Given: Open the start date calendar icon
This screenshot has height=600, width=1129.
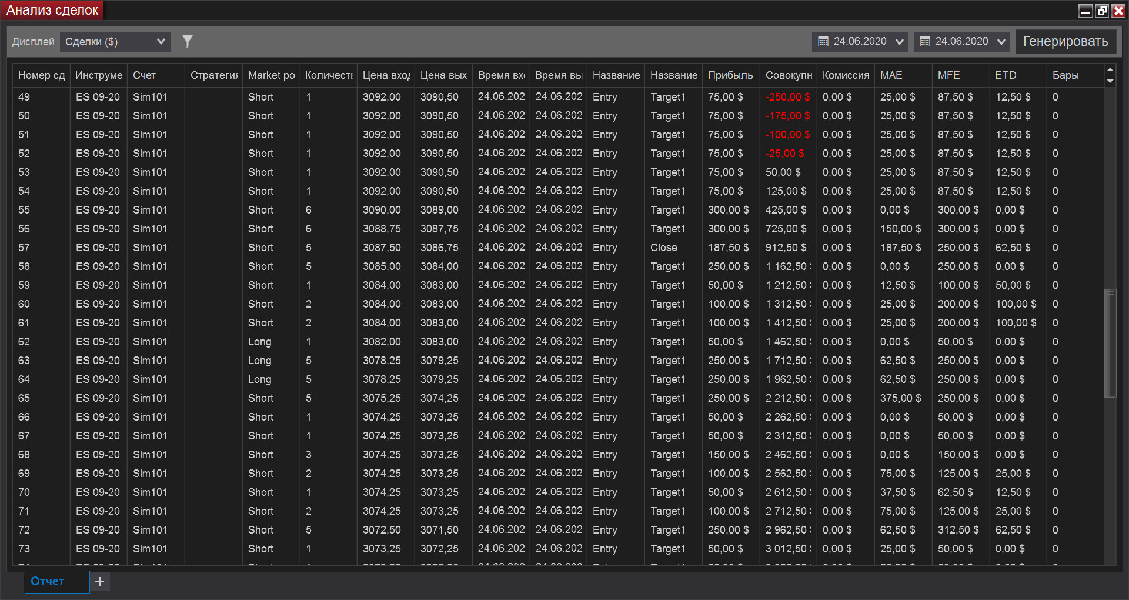Looking at the screenshot, I should [823, 42].
